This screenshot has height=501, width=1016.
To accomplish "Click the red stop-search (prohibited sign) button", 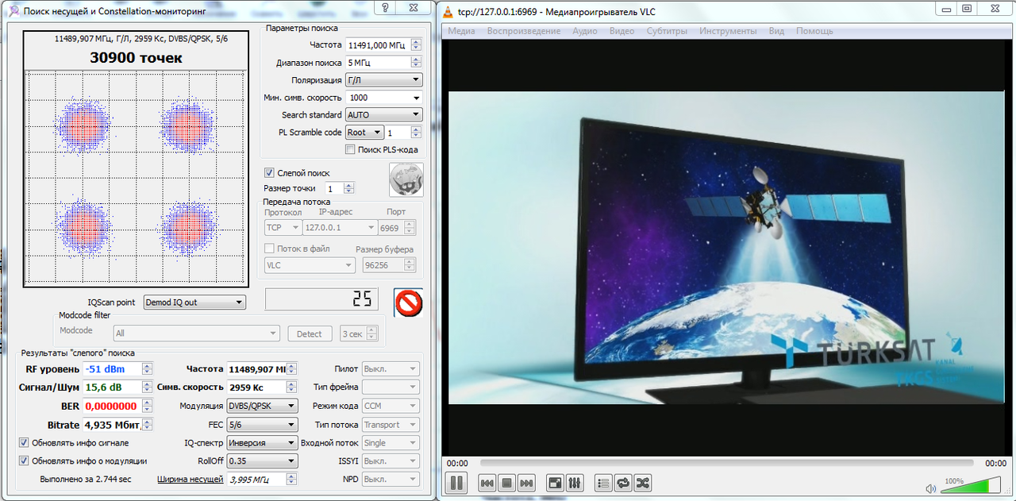I will [409, 303].
